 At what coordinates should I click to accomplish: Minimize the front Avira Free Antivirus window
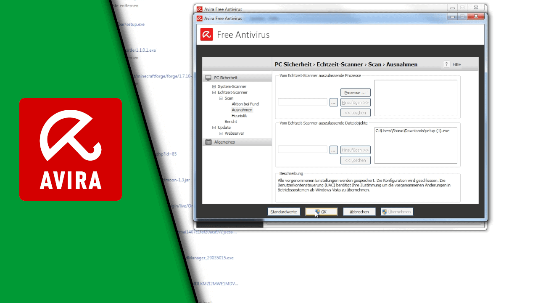452,16
